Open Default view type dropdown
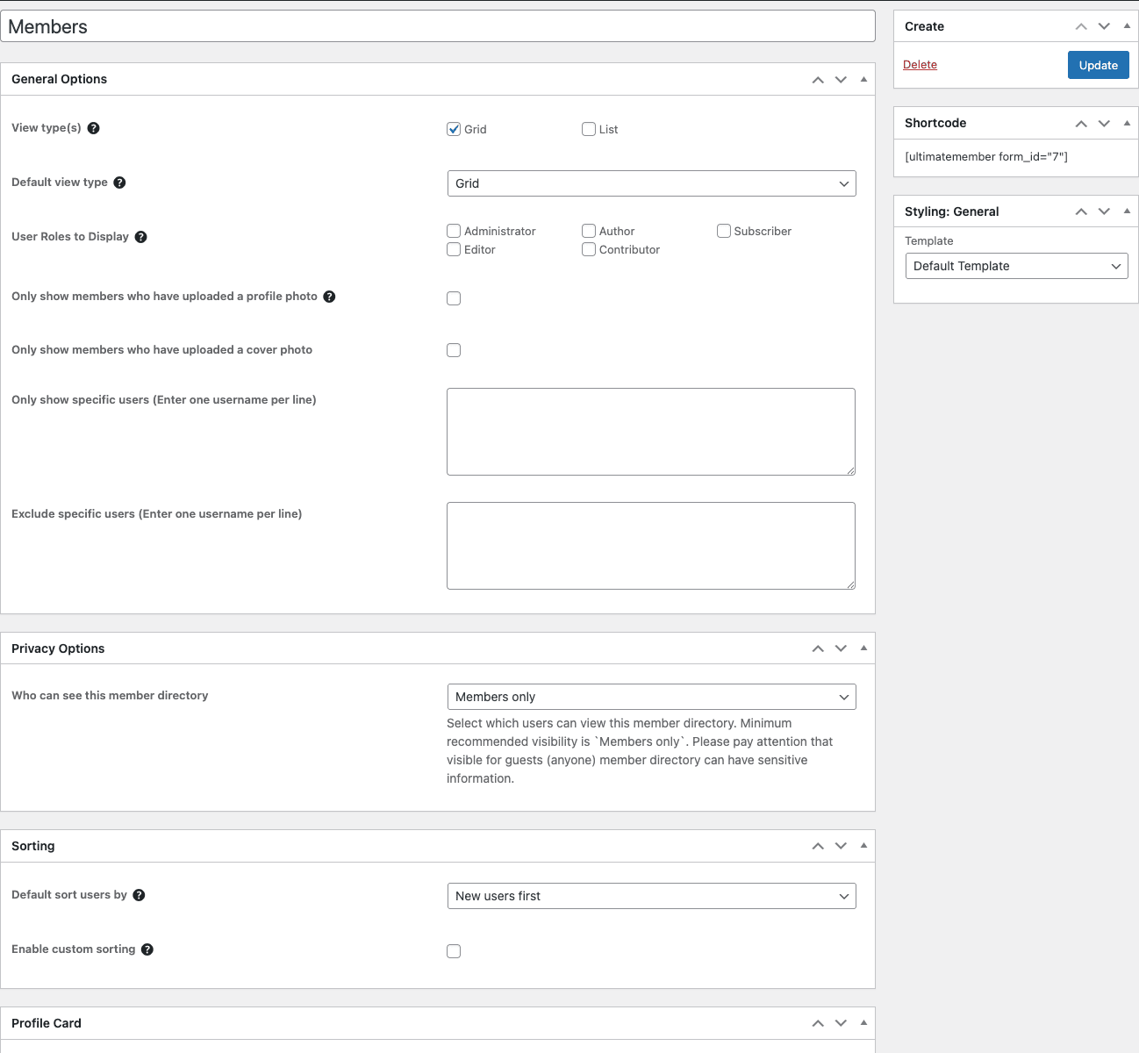This screenshot has height=1053, width=1139. click(651, 183)
